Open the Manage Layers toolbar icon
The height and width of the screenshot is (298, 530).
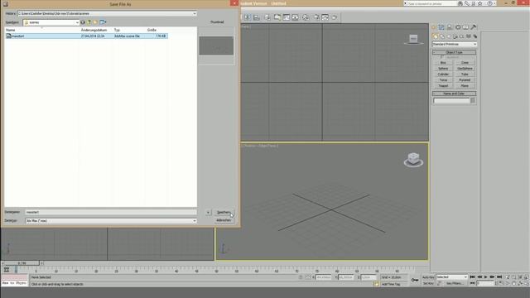click(x=267, y=17)
